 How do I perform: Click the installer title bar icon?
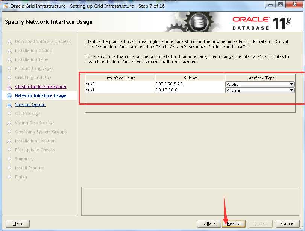6,6
